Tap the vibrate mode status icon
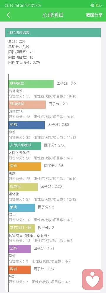Screen dimensions: 106x293 tap(92, 5)
